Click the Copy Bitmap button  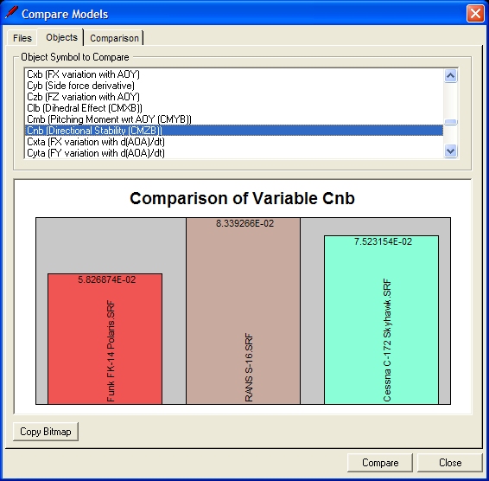[46, 432]
